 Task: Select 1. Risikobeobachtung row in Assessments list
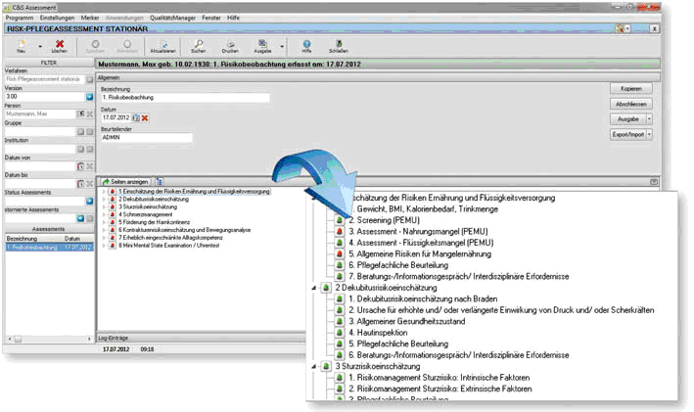[x=49, y=248]
